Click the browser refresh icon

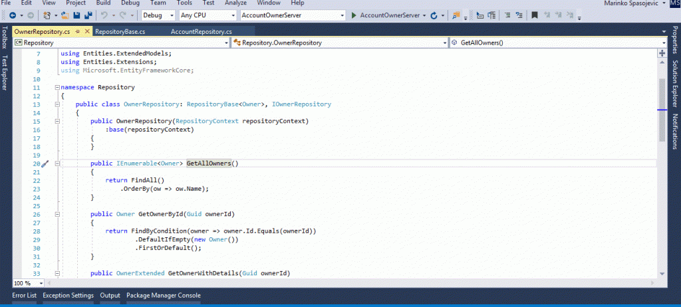434,15
